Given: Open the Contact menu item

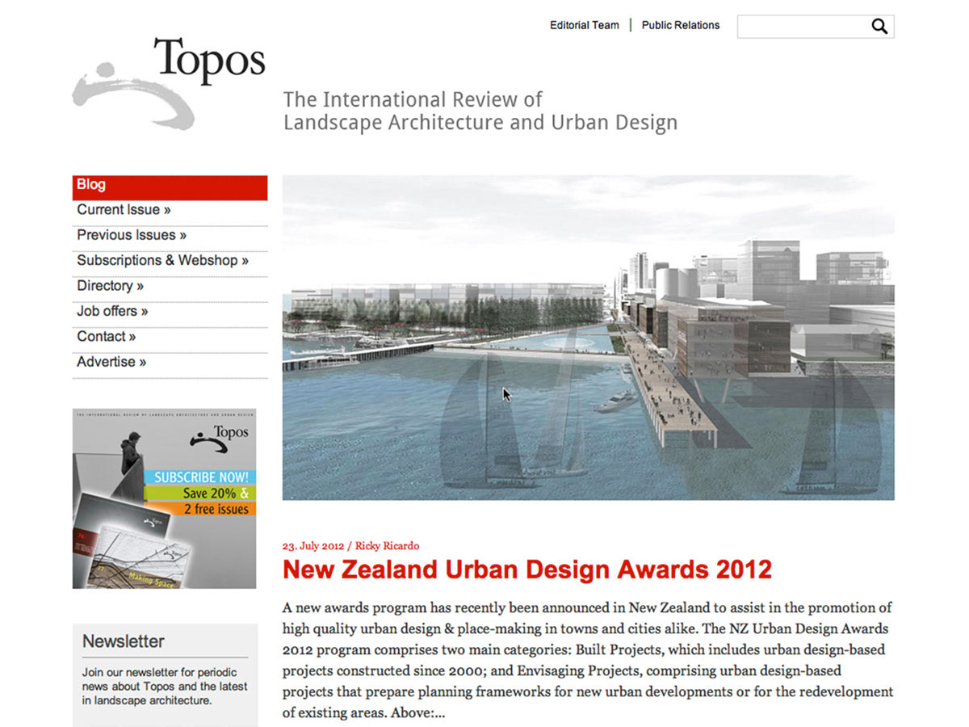Looking at the screenshot, I should pos(170,340).
